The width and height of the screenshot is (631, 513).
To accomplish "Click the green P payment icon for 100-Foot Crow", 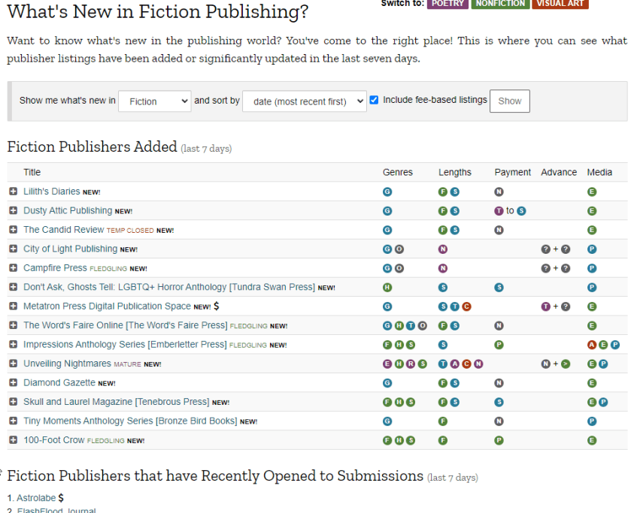I will point(499,440).
